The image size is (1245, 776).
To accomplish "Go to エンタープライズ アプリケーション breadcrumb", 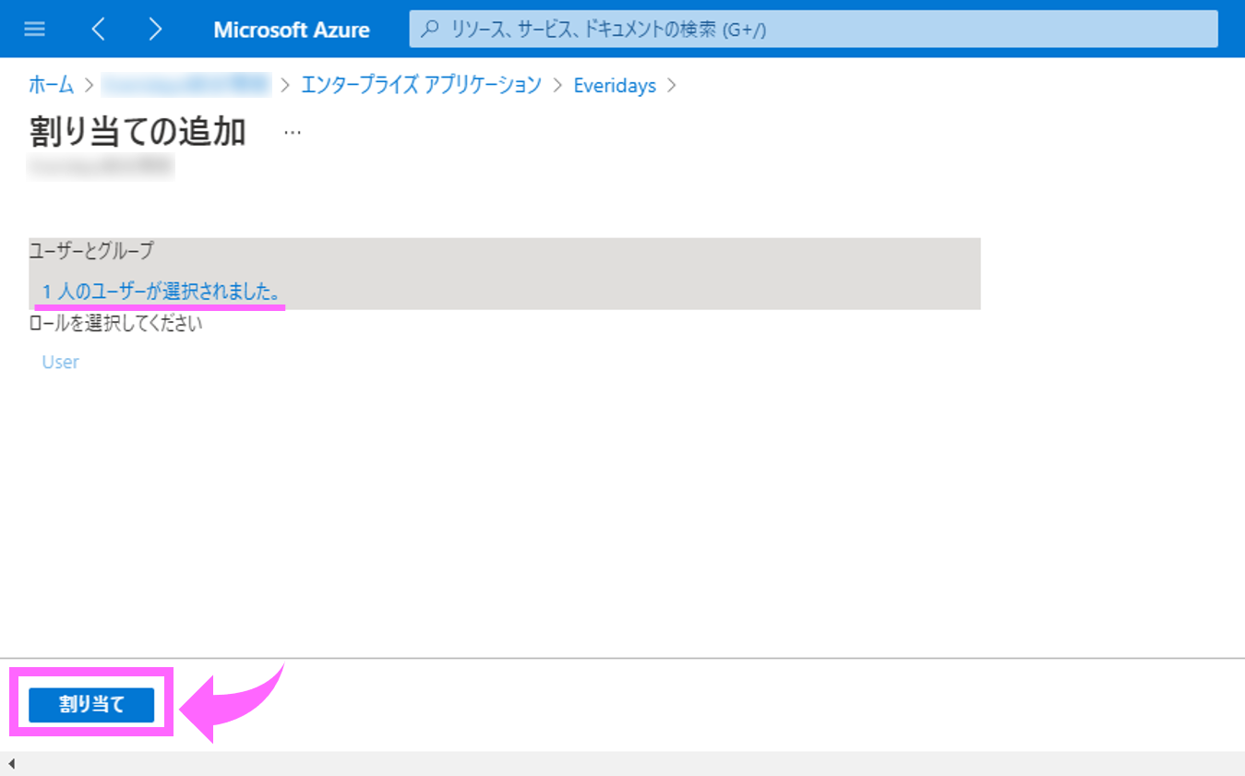I will point(421,86).
